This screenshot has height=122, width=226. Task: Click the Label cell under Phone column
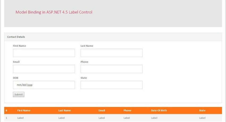127,118
